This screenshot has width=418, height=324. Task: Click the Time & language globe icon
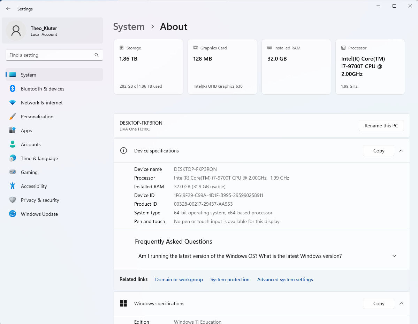[13, 158]
